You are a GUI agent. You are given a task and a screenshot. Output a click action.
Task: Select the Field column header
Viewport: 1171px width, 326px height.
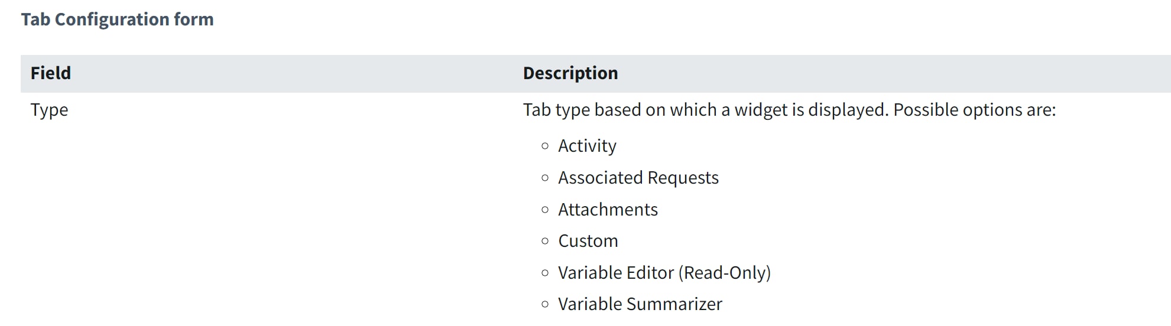coord(51,73)
